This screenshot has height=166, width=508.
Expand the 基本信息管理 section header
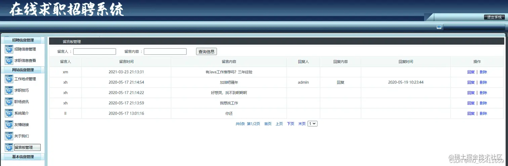pos(23,157)
